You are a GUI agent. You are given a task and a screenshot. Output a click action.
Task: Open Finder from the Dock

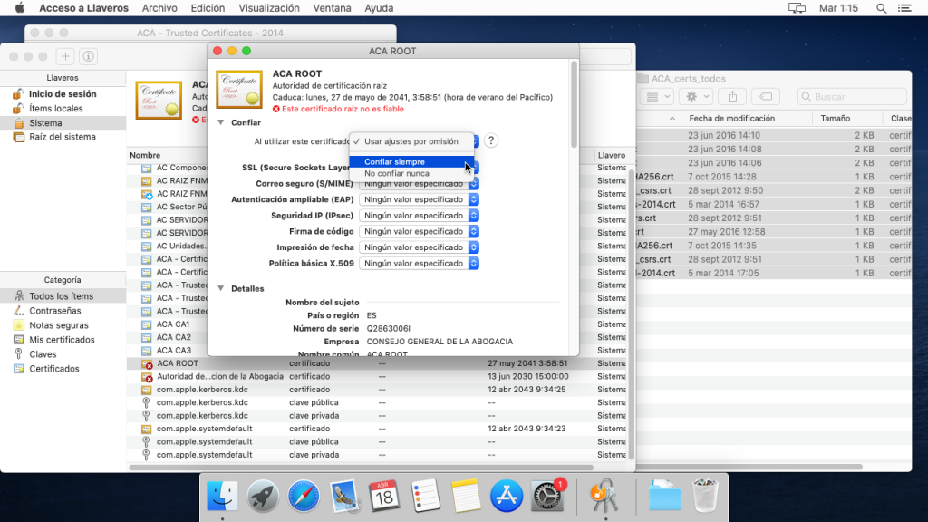click(x=223, y=496)
